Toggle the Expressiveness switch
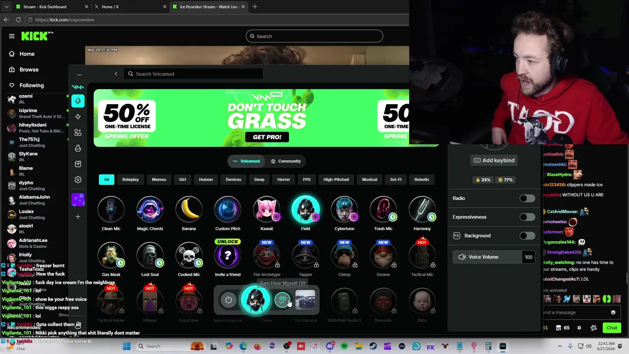This screenshot has width=629, height=354. 527,217
